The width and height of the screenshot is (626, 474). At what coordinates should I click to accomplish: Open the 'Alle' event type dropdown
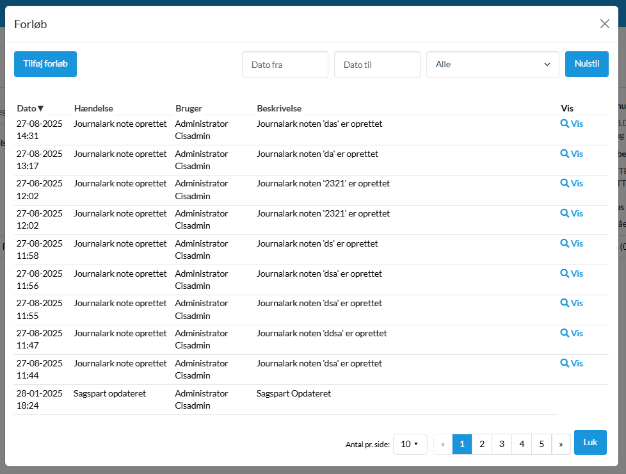[492, 64]
